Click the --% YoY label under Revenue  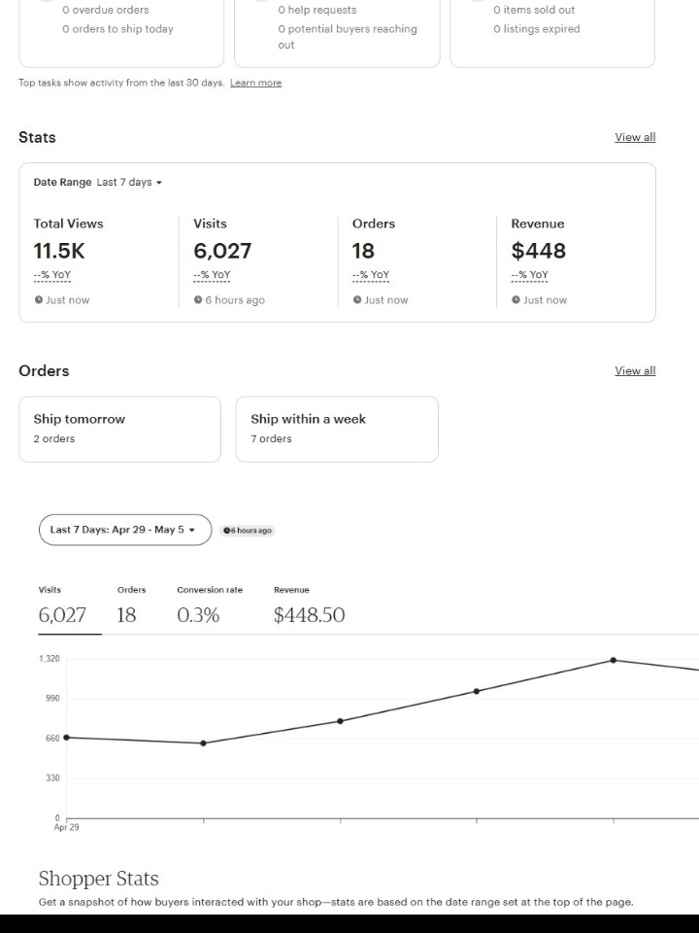click(x=530, y=275)
